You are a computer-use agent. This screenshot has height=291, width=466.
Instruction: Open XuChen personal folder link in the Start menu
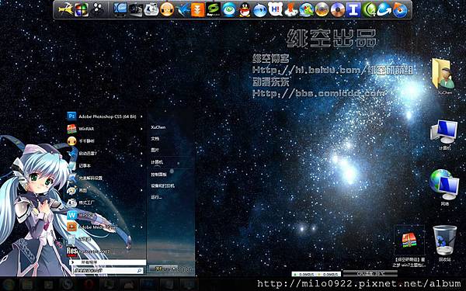[158, 127]
